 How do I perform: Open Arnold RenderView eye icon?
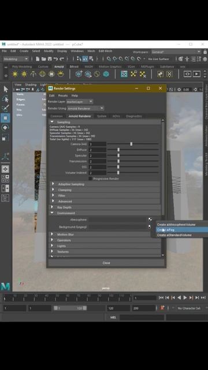point(187,74)
